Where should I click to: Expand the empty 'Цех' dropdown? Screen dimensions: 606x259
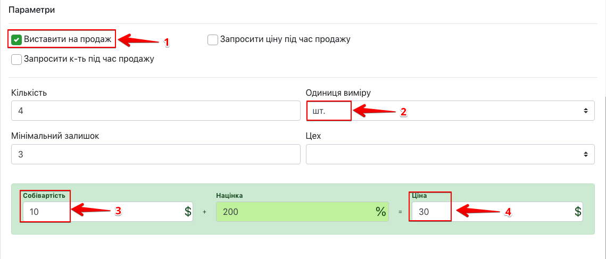tap(450, 154)
